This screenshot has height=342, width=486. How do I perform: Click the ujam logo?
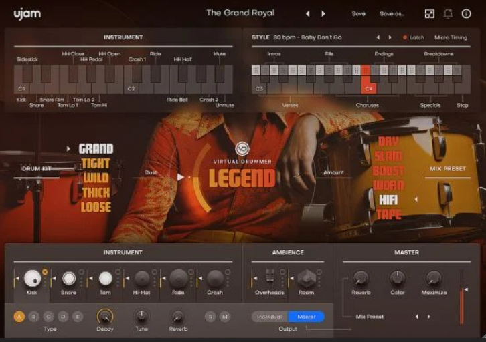(27, 14)
